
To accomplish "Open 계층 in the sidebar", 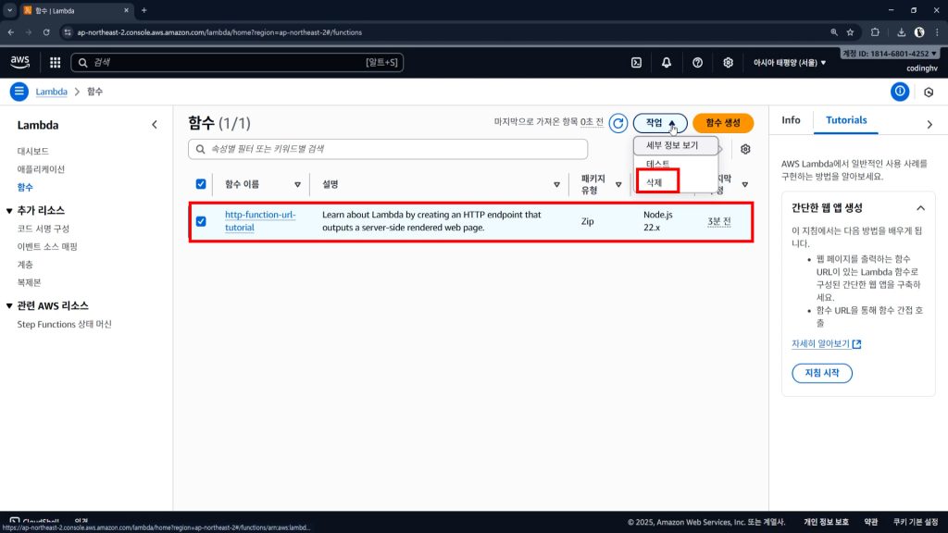I will tap(25, 265).
